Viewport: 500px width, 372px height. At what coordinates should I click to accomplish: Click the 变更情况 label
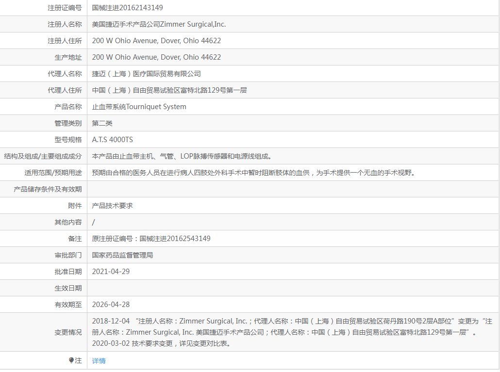coord(68,332)
